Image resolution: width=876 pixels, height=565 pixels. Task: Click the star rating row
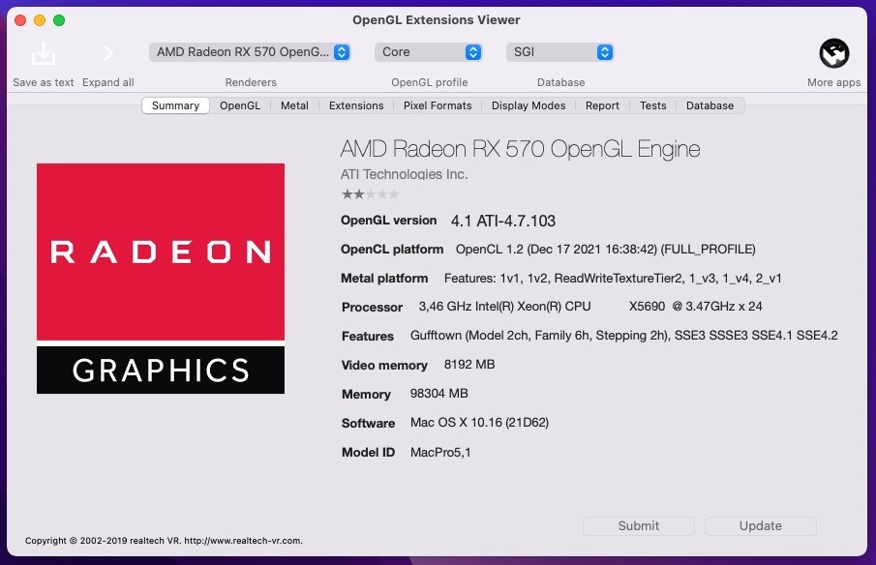[370, 194]
